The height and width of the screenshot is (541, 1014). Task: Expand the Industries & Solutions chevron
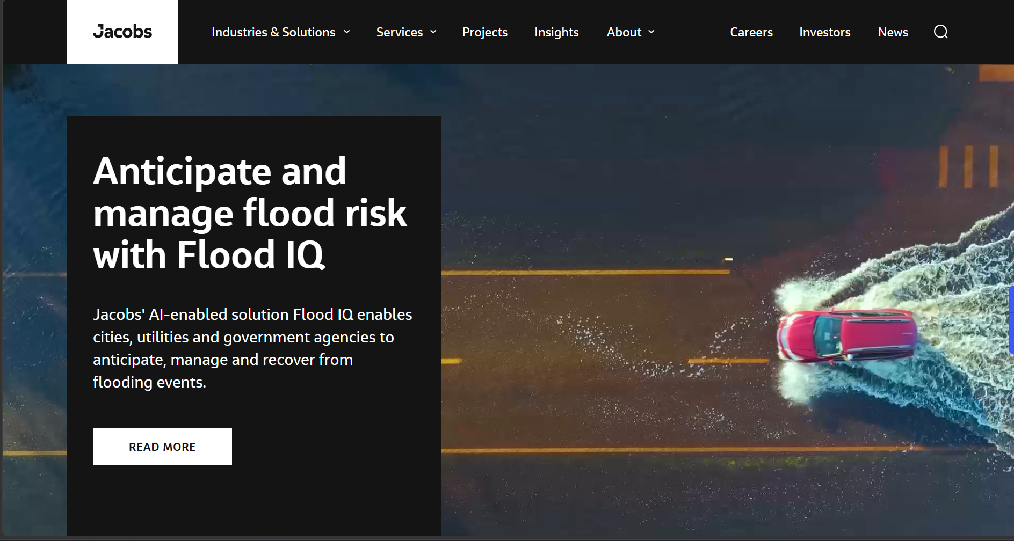point(347,32)
